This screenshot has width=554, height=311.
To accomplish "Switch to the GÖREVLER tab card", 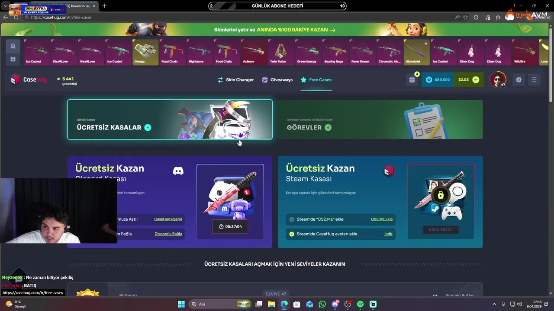I will point(380,120).
